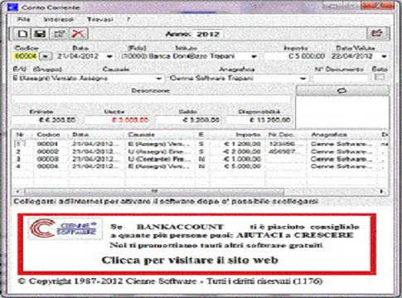Viewport: 402px width, 298px height.
Task: Click the Importo amount input field
Action: 294,56
